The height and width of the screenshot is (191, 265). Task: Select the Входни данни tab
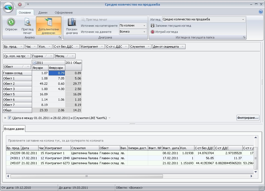(x=14, y=129)
